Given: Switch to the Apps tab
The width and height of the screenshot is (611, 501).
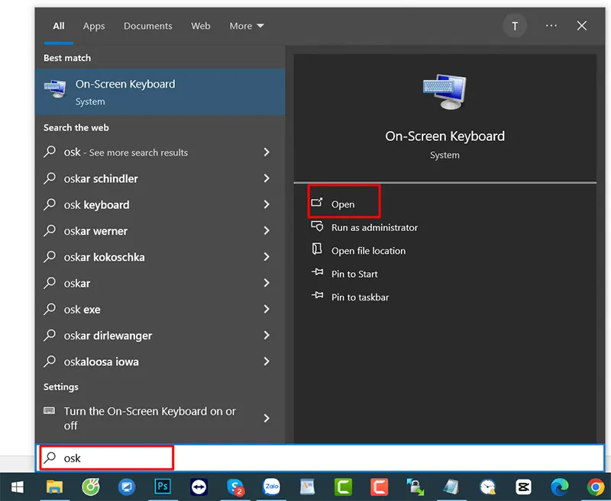Looking at the screenshot, I should [93, 25].
